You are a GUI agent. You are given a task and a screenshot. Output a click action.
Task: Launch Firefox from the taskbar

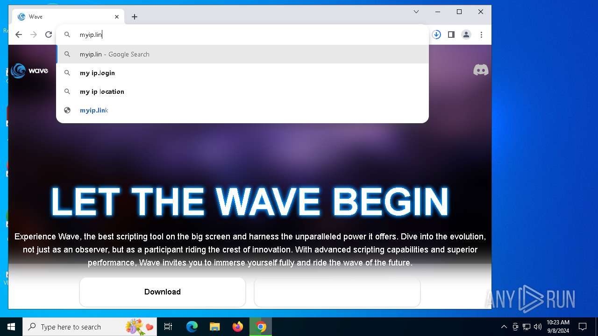tap(238, 327)
